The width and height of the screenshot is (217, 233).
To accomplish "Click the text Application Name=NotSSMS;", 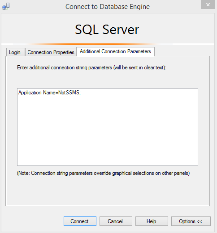I will click(x=49, y=93).
